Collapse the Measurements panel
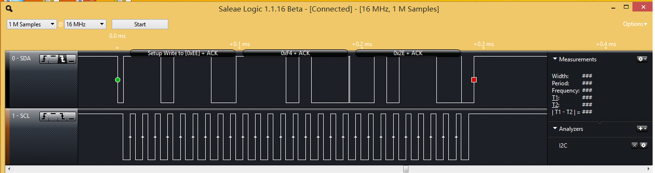 coord(555,59)
